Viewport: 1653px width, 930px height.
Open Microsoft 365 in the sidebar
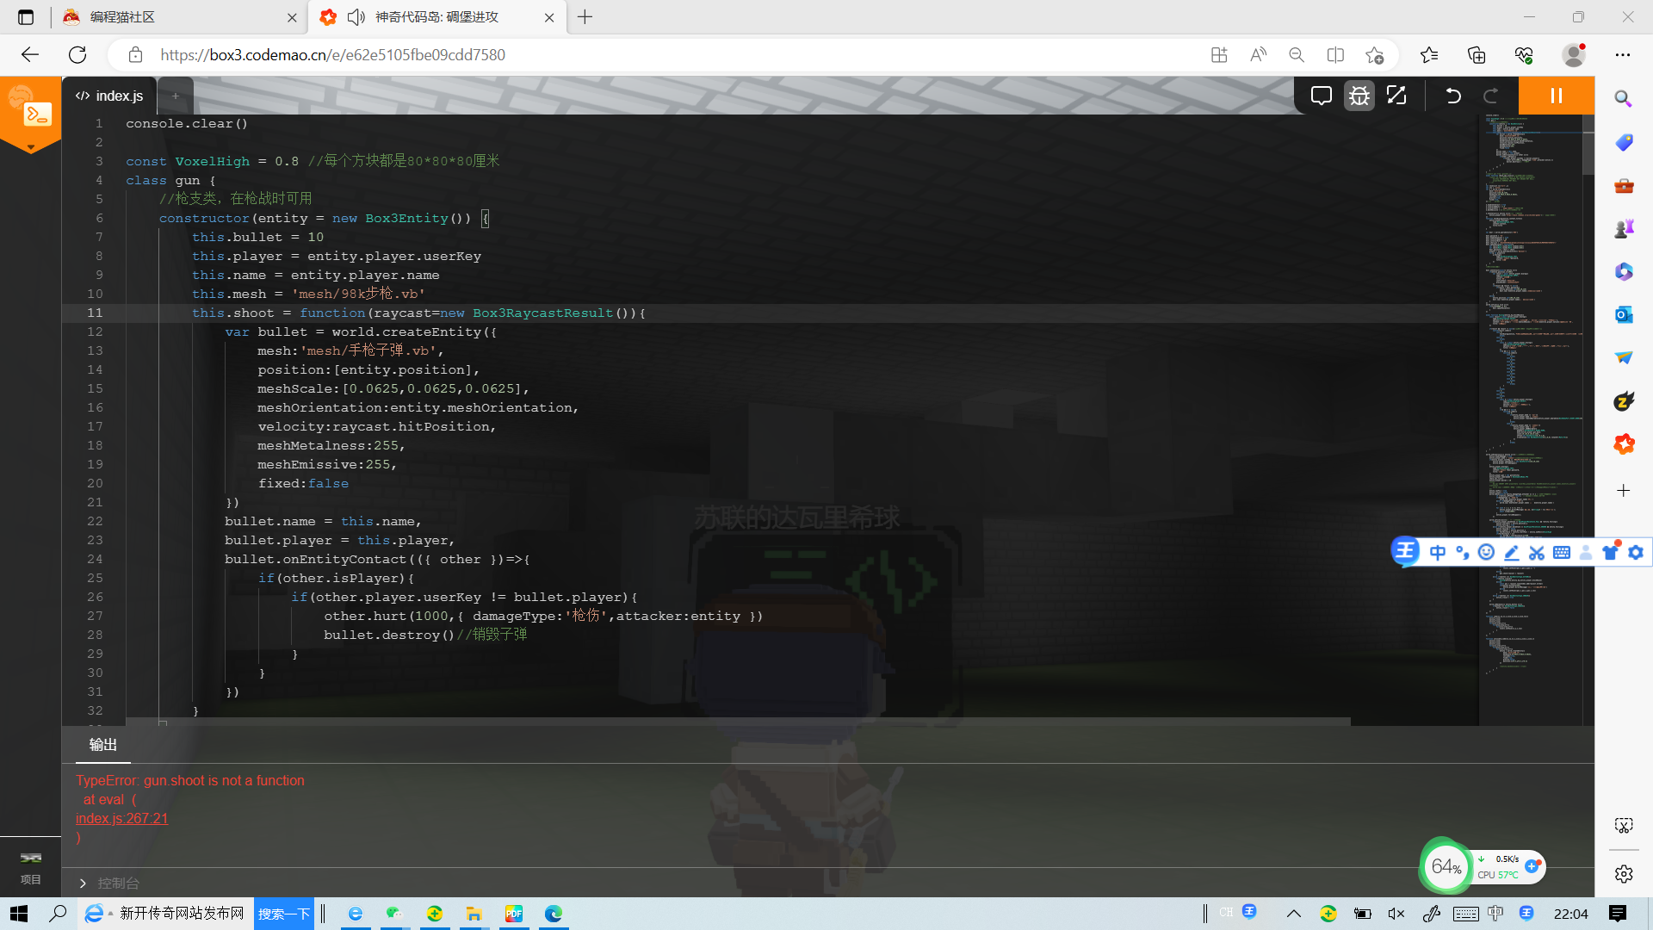(x=1624, y=271)
